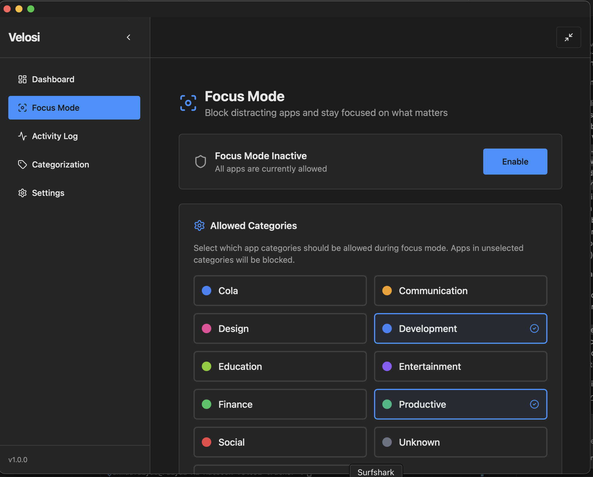The width and height of the screenshot is (593, 477).
Task: Click the Dashboard grid icon
Action: (x=22, y=79)
